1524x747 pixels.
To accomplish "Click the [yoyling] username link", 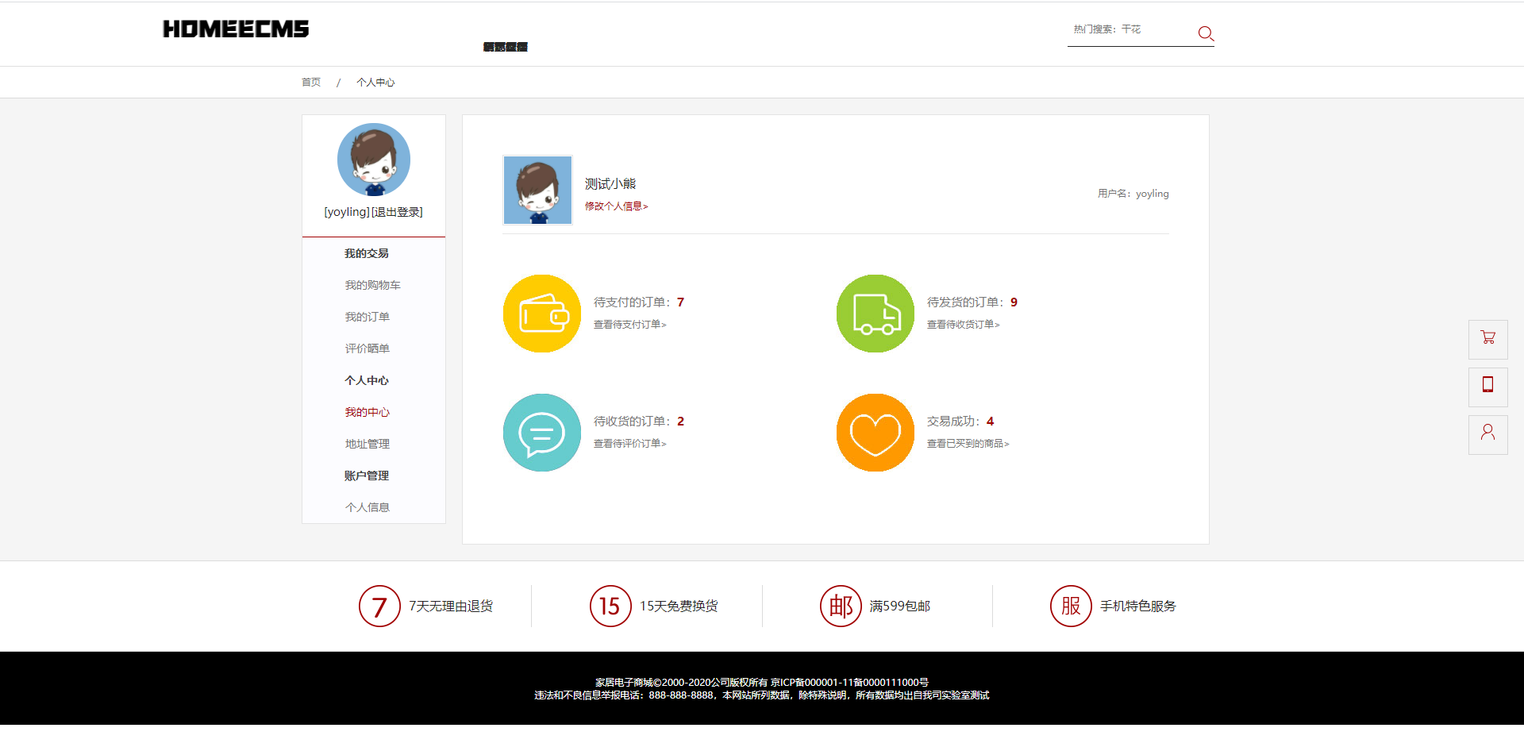I will pos(347,212).
